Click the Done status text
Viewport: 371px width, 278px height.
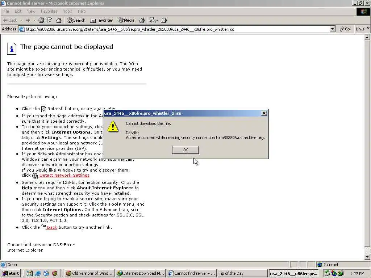[12, 265]
